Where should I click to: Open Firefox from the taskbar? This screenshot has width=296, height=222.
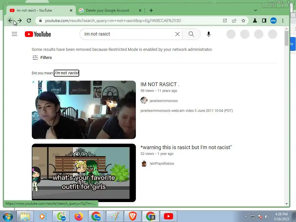79,216
